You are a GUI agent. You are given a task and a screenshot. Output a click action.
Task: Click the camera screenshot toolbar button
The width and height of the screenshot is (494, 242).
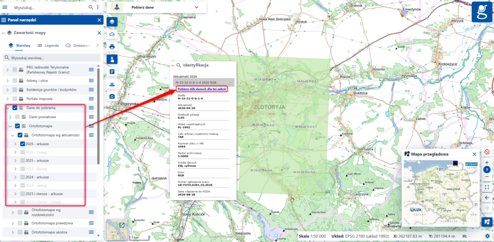(112, 96)
